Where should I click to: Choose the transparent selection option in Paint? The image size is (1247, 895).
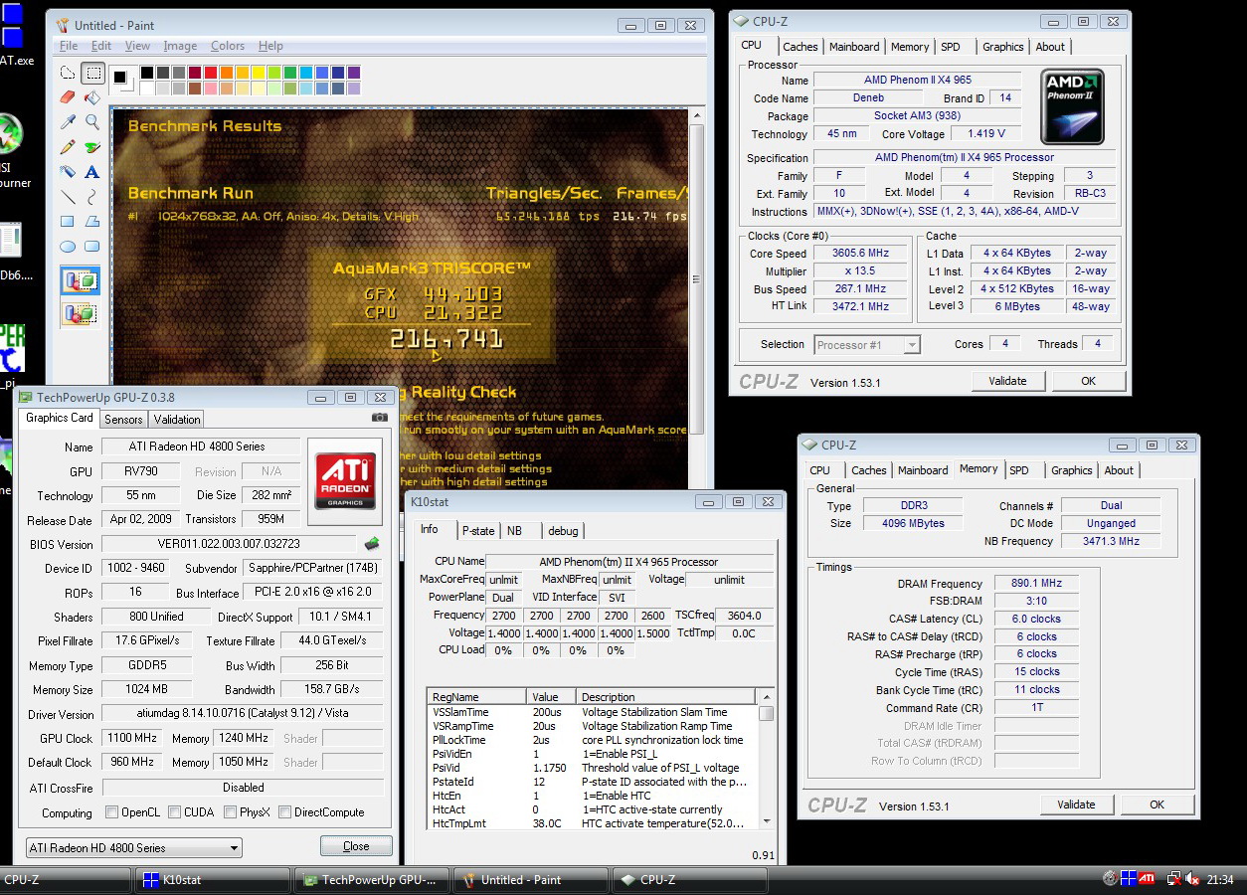tap(80, 313)
